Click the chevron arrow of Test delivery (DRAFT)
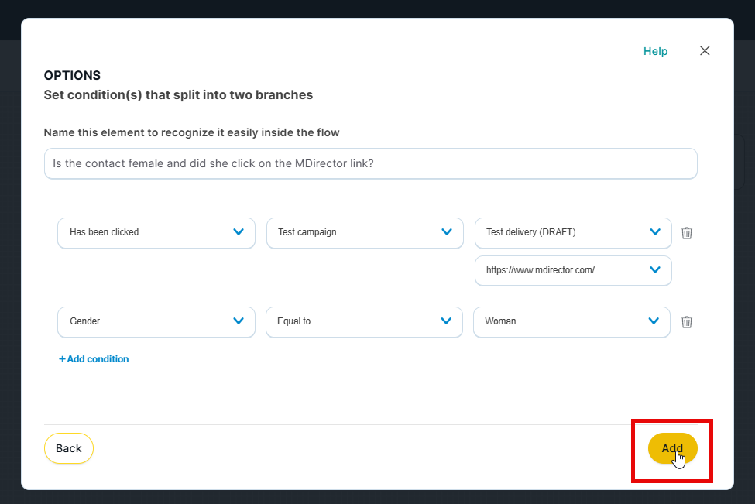The height and width of the screenshot is (504, 755). click(x=655, y=232)
